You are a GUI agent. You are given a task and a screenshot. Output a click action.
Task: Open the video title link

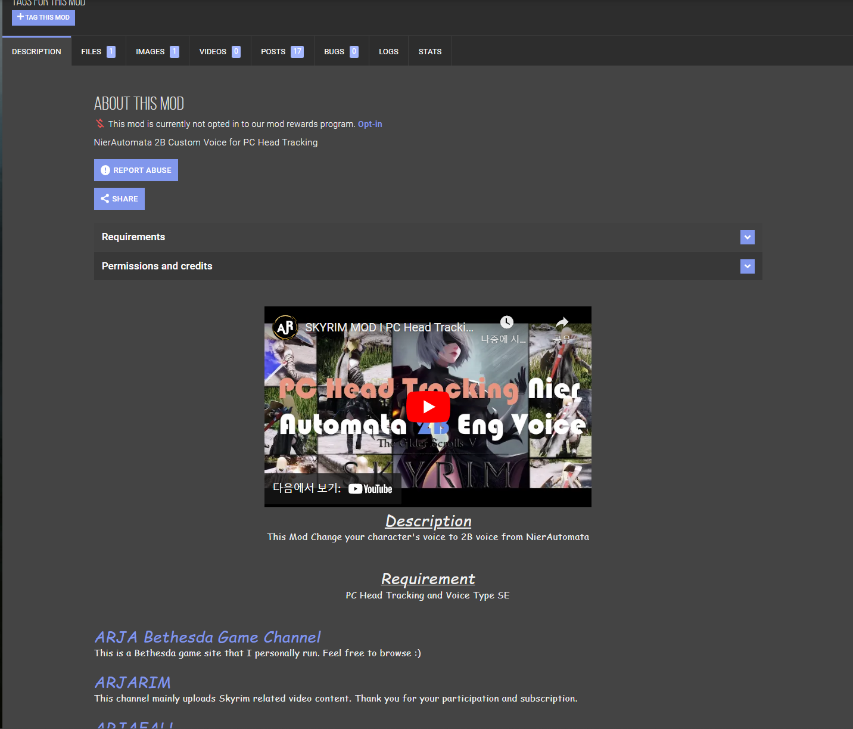tap(390, 327)
